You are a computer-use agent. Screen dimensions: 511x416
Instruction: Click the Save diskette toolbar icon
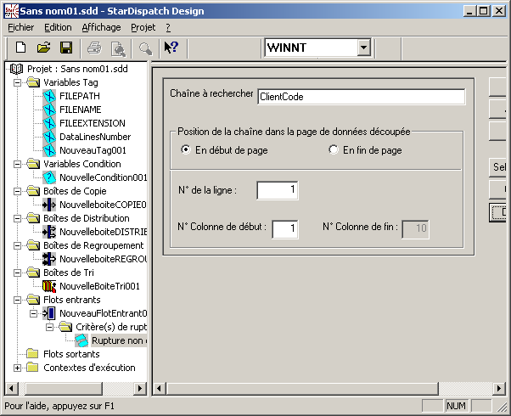click(65, 48)
